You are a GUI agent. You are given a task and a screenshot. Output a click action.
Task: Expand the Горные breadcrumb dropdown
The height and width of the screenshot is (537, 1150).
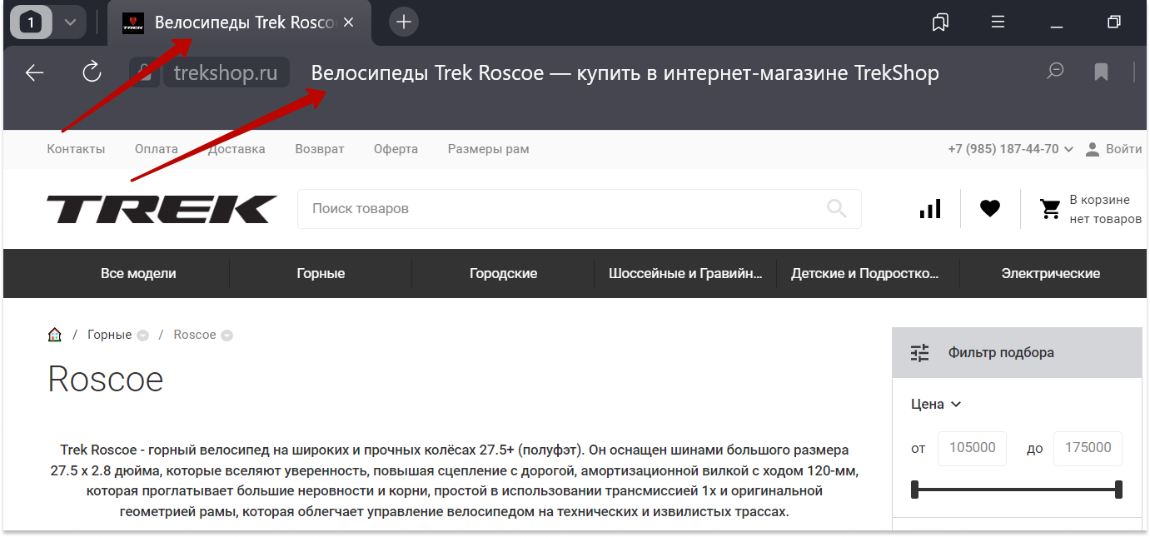pyautogui.click(x=142, y=336)
